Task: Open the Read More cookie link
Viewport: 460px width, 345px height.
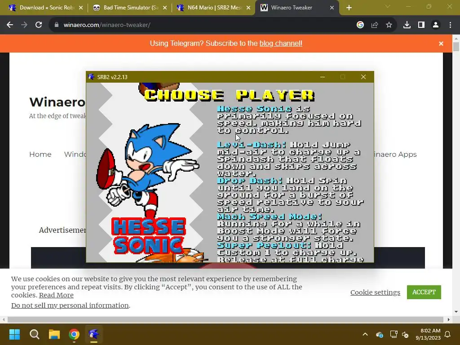Action: pyautogui.click(x=56, y=295)
